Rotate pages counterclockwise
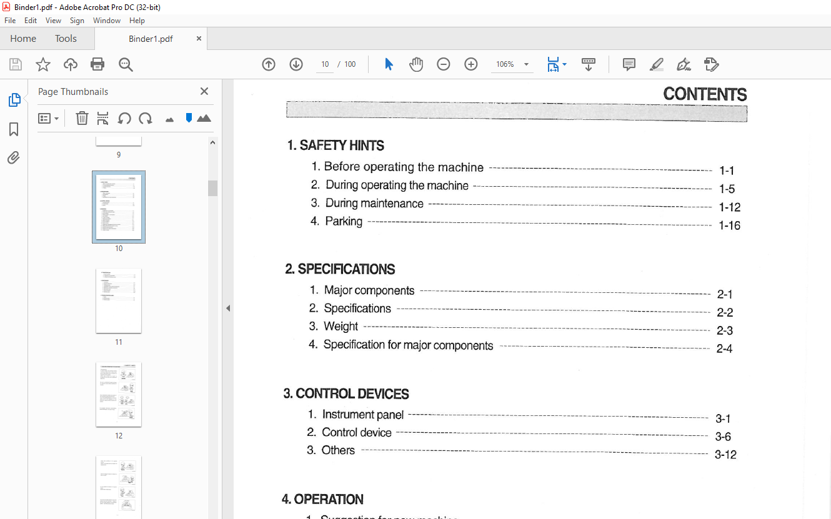831x519 pixels. (x=124, y=118)
